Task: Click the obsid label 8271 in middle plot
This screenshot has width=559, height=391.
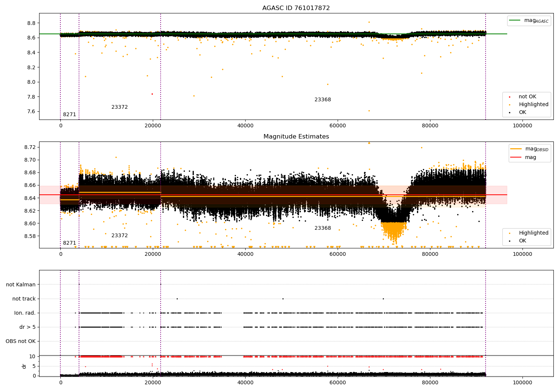Action: (x=69, y=243)
